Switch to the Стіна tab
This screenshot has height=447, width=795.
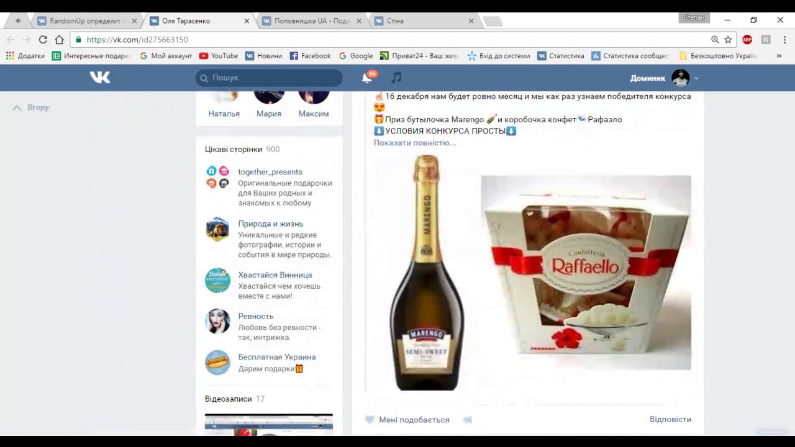tap(424, 21)
